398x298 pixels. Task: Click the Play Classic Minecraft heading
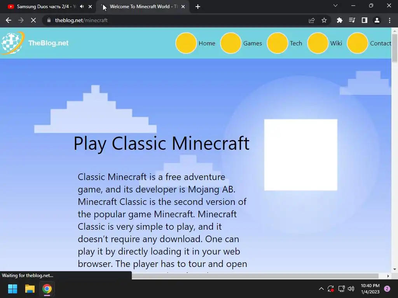coord(161,144)
